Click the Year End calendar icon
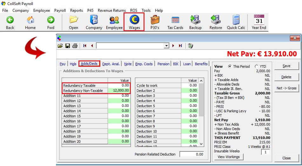 259,22
